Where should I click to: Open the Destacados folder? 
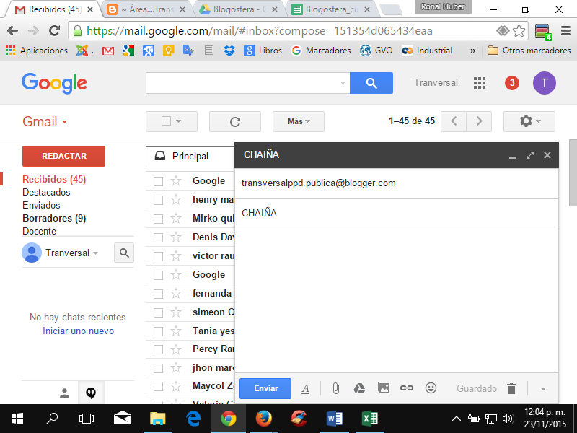tap(46, 192)
